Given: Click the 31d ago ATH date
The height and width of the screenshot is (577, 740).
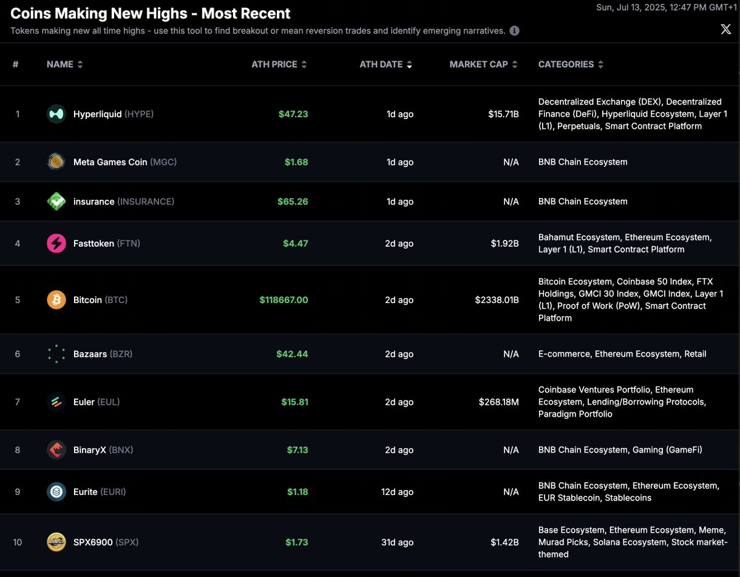Looking at the screenshot, I should point(397,542).
